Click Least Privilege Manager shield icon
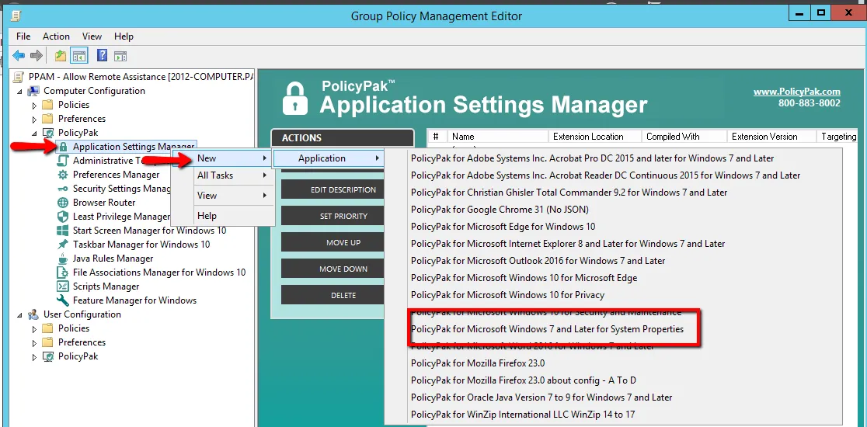This screenshot has width=867, height=427. 63,217
